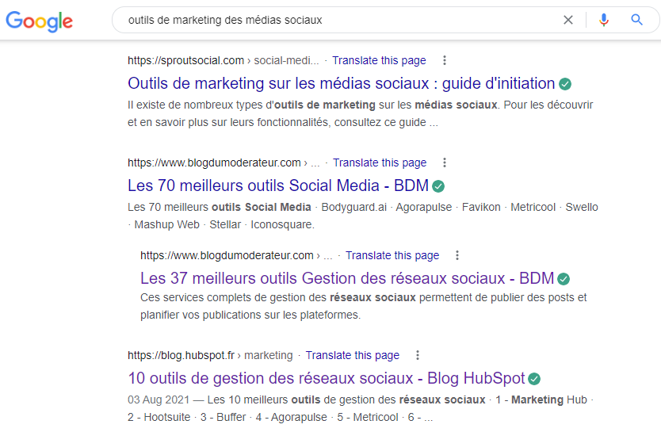Click Translate this page for hubspot result
The image size is (661, 432).
tap(352, 355)
